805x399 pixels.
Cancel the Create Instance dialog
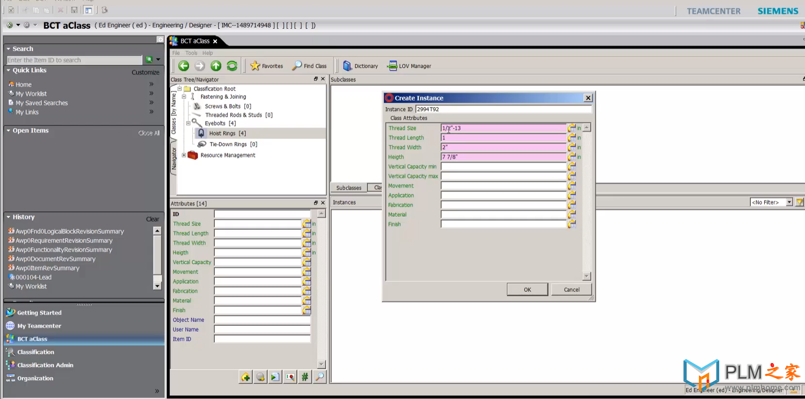pos(571,289)
